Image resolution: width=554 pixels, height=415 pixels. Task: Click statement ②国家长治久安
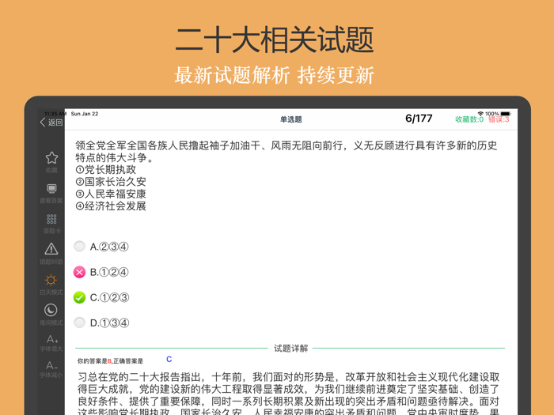pos(111,182)
